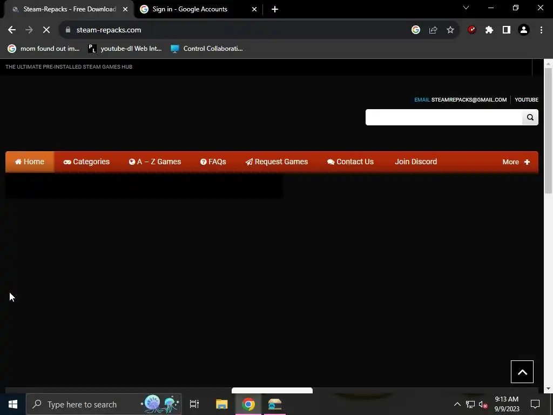The image size is (553, 415).
Task: Open the Contact Us page
Action: pyautogui.click(x=350, y=162)
